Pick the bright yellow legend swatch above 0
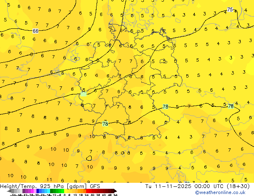 [65, 191]
